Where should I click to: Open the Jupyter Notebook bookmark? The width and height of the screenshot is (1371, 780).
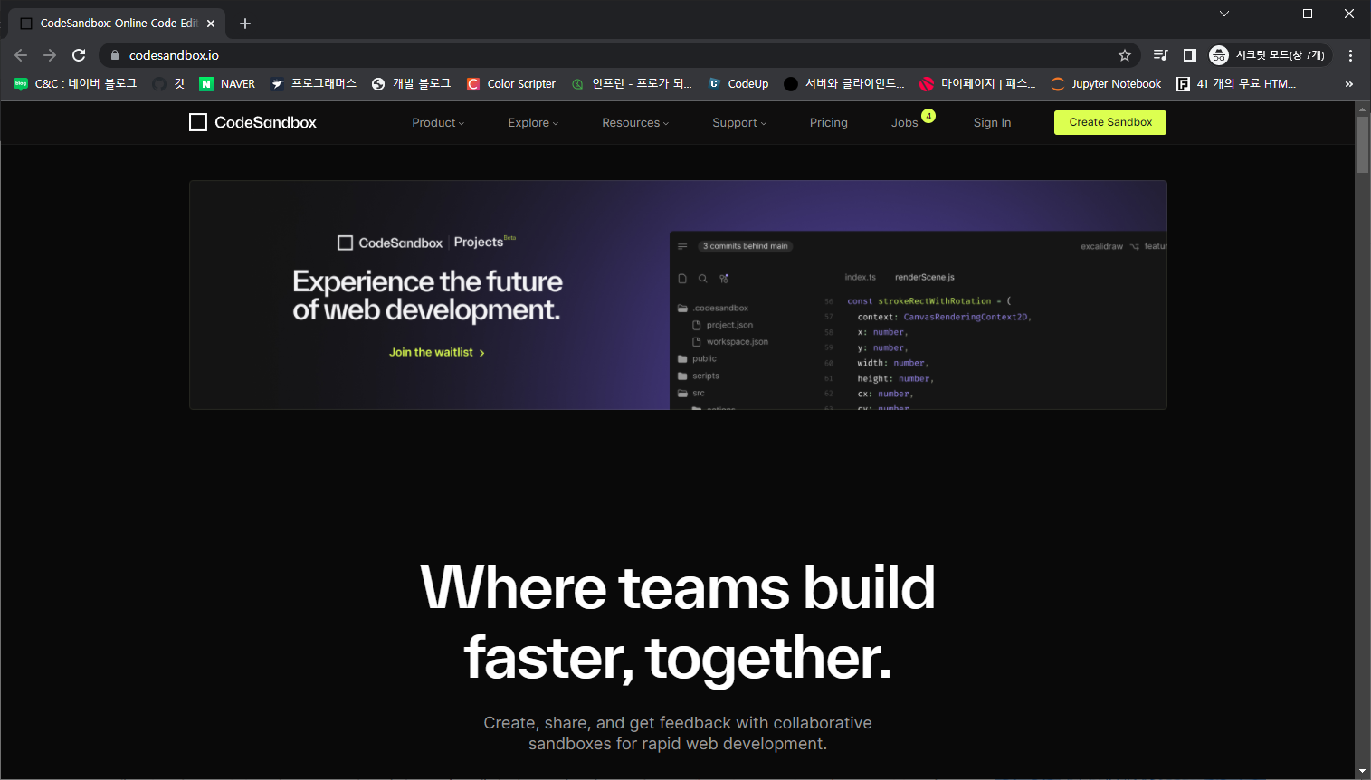click(1106, 83)
